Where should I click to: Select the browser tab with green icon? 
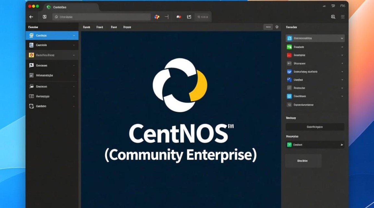[x=71, y=7]
